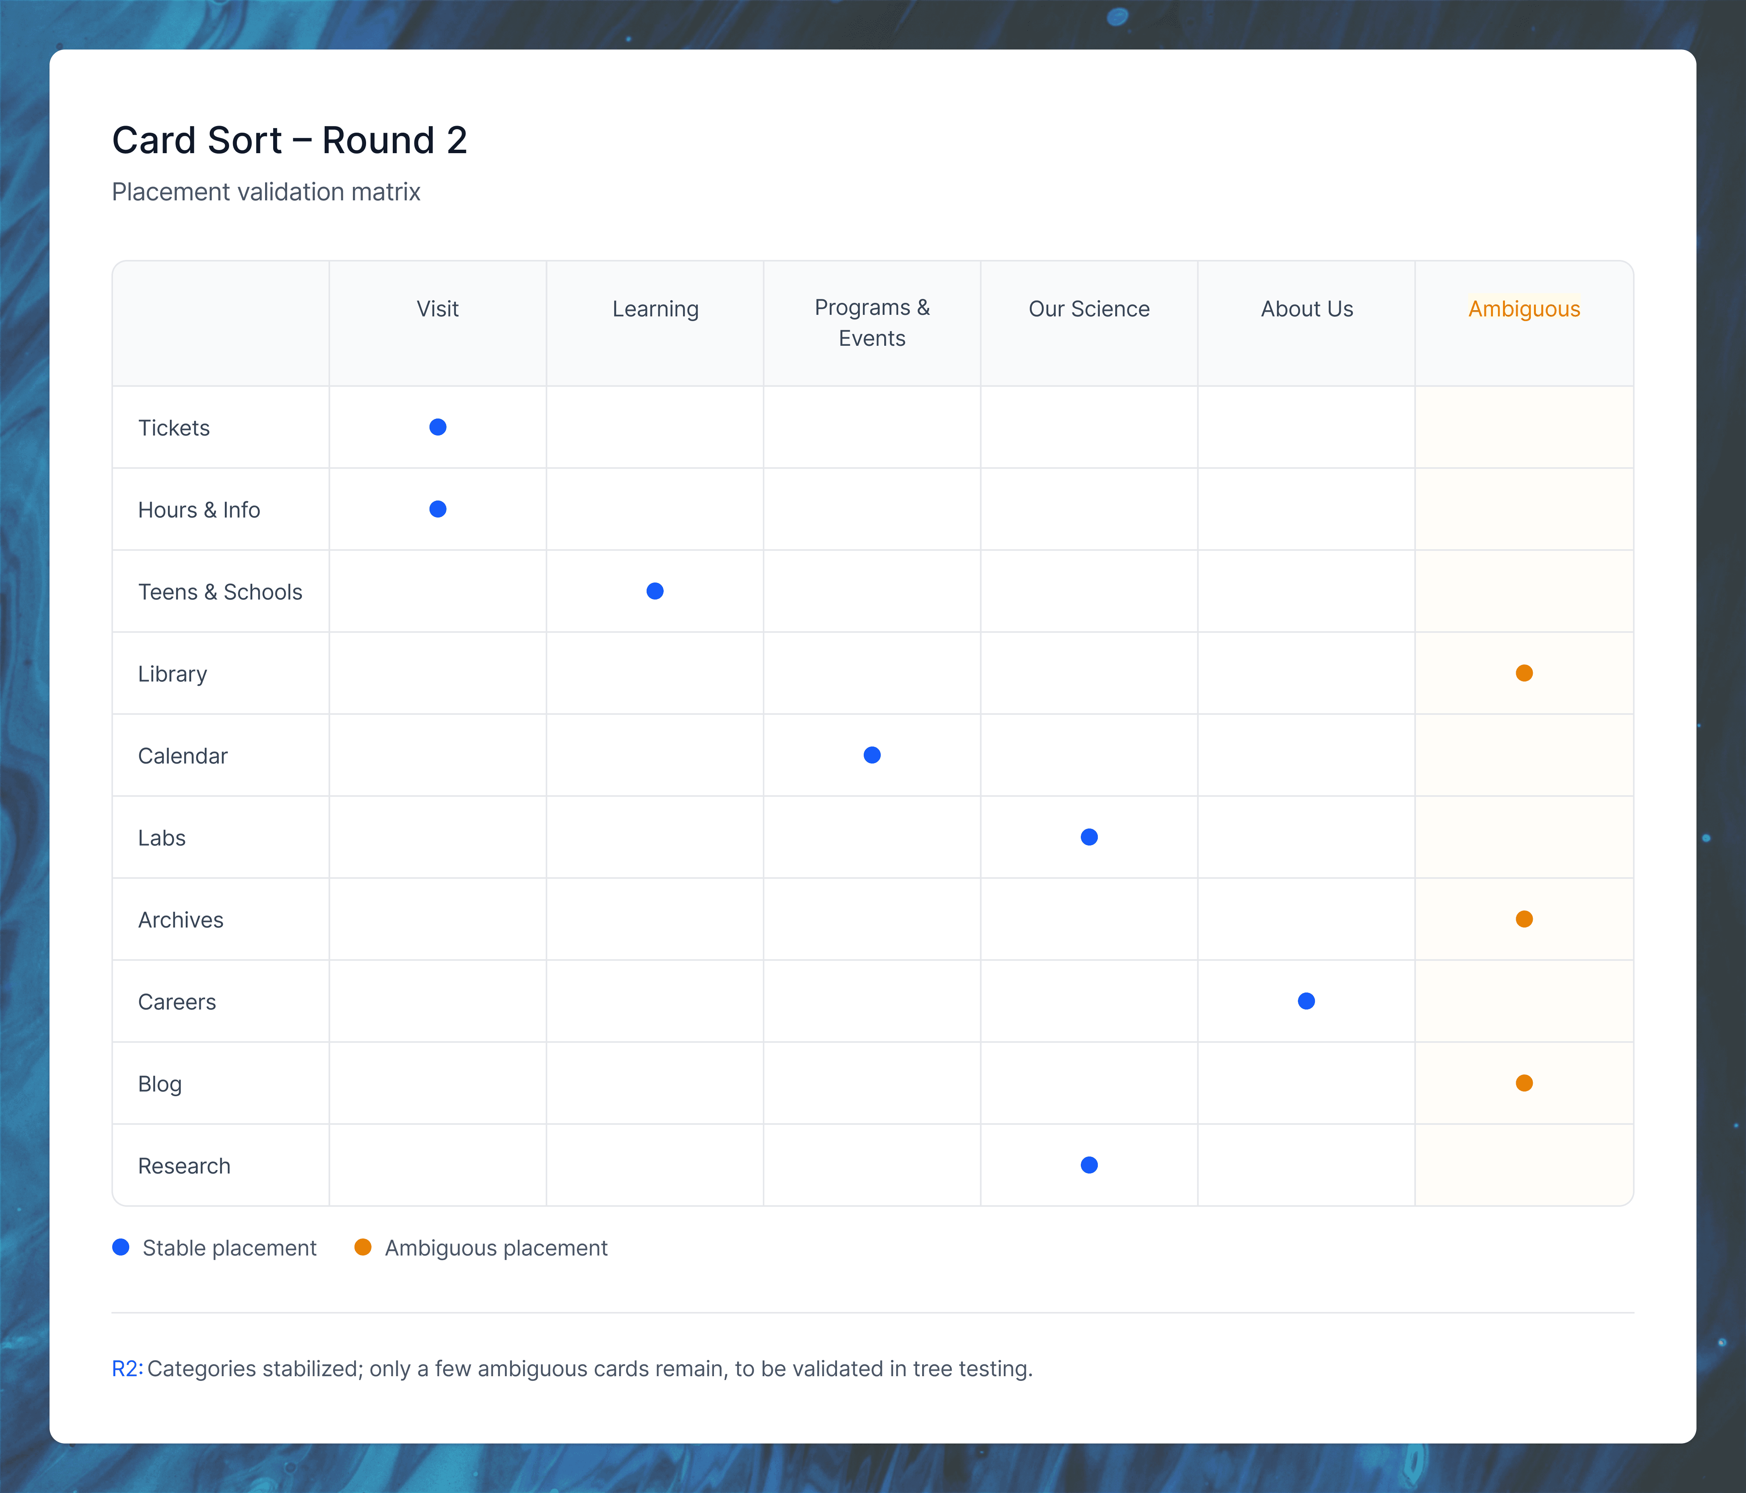The width and height of the screenshot is (1746, 1493).
Task: Select the Programs & Events column header
Action: (872, 323)
